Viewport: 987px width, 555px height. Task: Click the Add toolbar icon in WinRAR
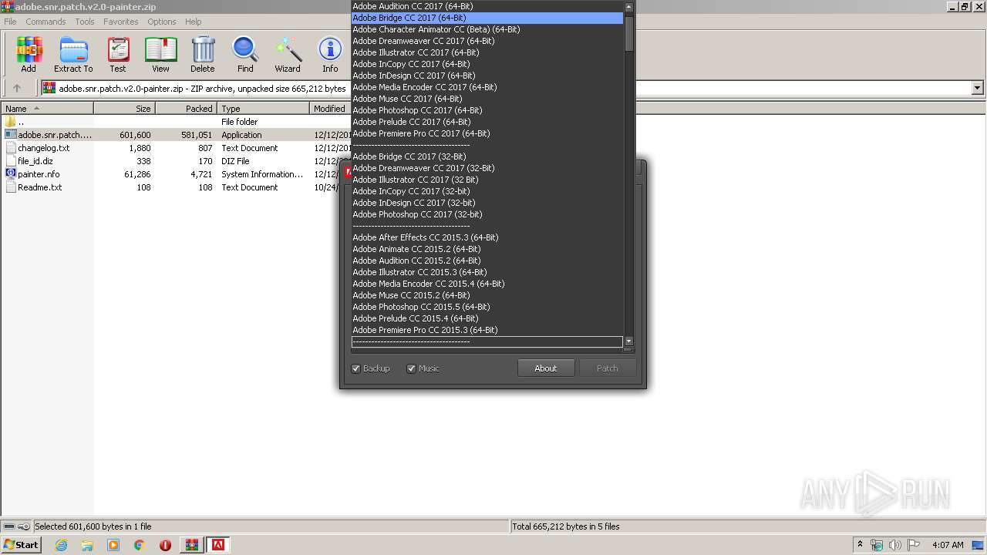(29, 55)
